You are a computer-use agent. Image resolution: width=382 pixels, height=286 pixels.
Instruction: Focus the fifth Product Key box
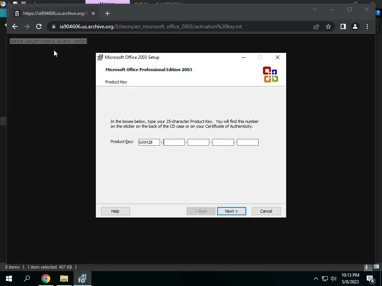point(248,142)
